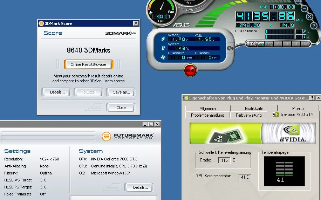
Task: Click the 4017 rpm fan speed readout
Action: (x=161, y=16)
